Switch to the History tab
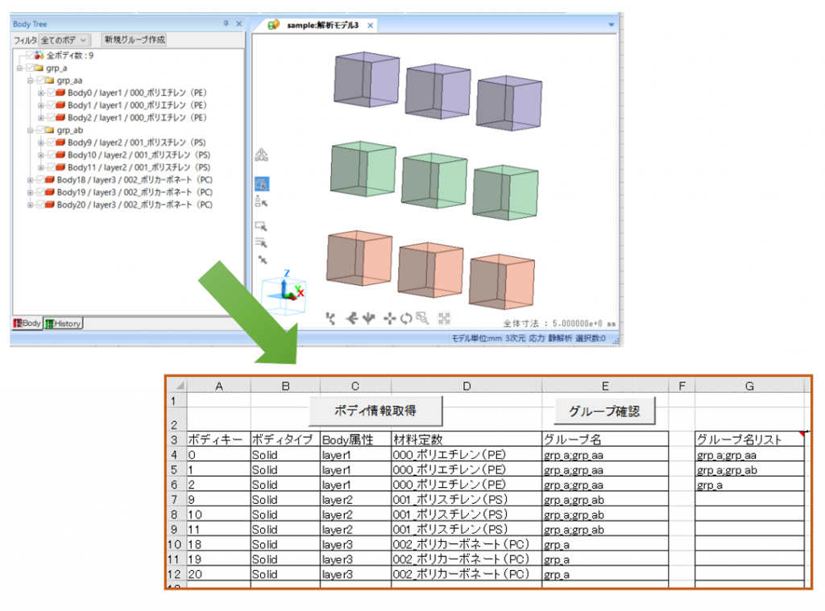This screenshot has width=825, height=611. pyautogui.click(x=63, y=324)
